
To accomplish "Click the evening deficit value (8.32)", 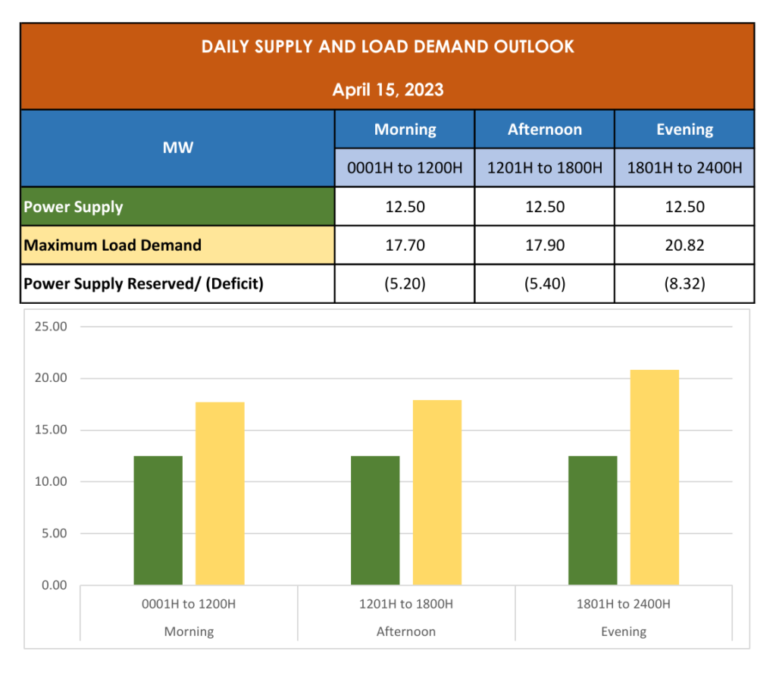I will click(x=684, y=284).
